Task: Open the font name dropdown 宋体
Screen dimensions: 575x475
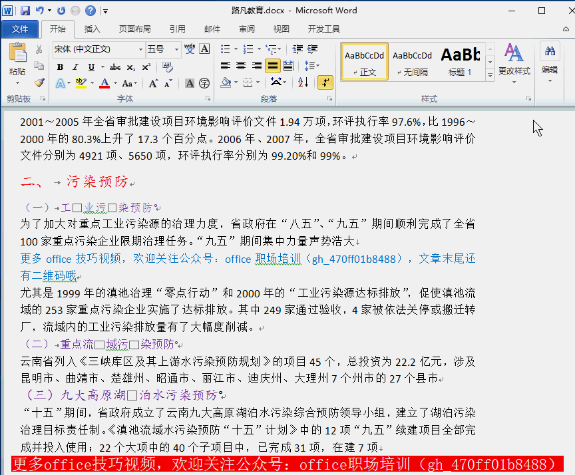Action: pyautogui.click(x=140, y=49)
